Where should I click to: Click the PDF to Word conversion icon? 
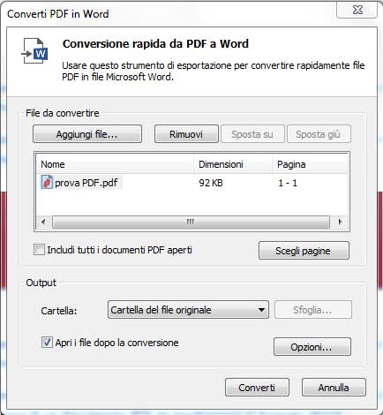click(35, 51)
